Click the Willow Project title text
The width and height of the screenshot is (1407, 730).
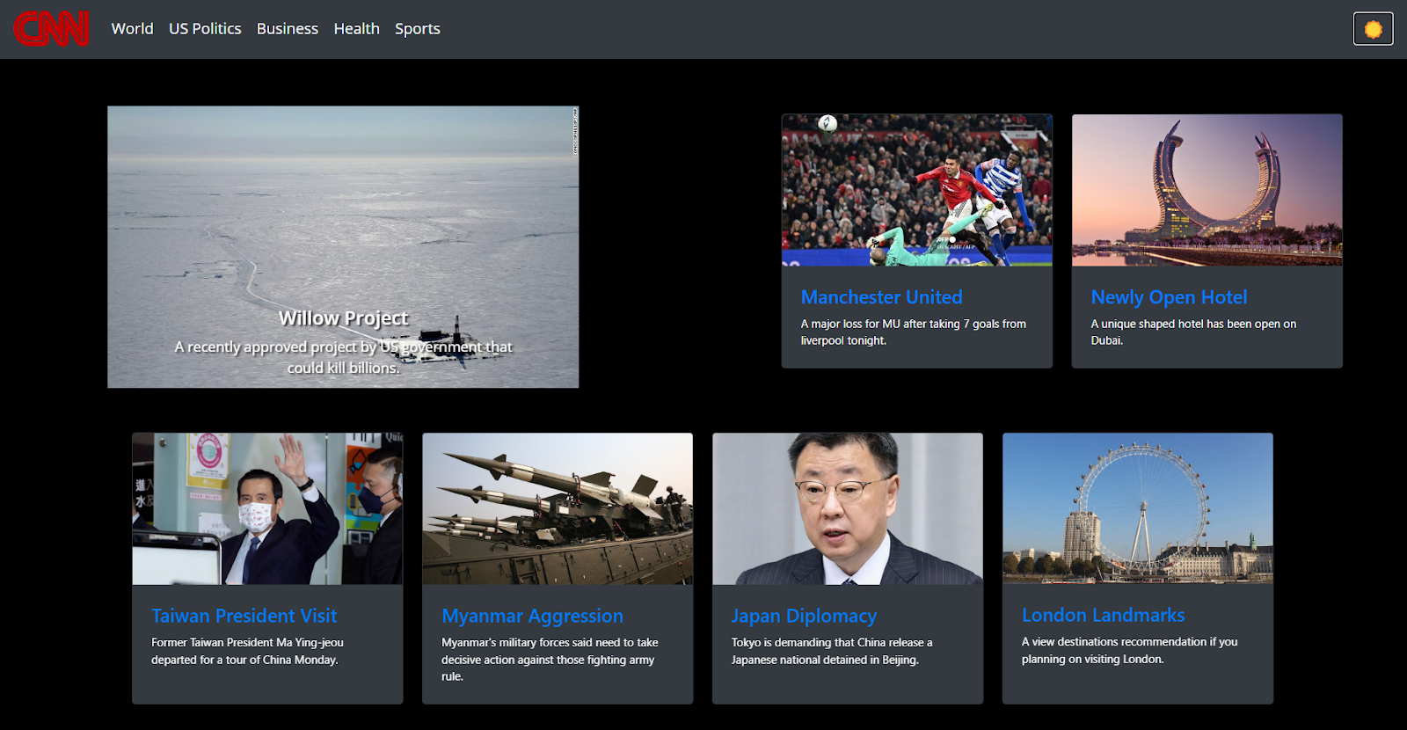[x=343, y=318]
